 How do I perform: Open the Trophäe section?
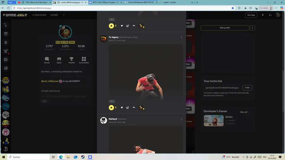(72, 60)
